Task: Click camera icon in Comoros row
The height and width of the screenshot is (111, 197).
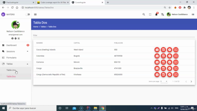Action: [x=157, y=62]
